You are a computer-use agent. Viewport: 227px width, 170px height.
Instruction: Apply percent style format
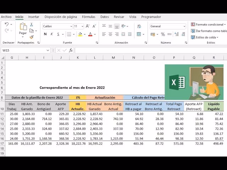163,34
